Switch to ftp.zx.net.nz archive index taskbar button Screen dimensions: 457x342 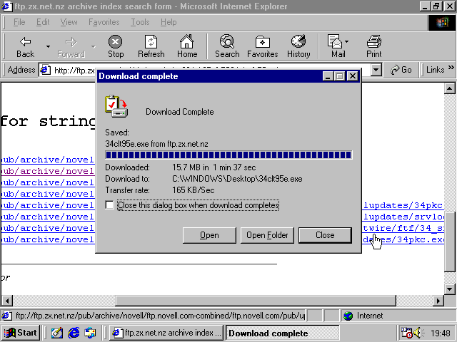pyautogui.click(x=166, y=333)
